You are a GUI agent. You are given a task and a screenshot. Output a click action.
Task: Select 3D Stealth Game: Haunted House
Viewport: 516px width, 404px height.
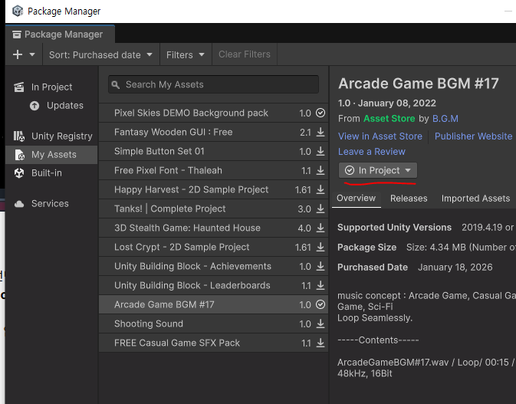coord(213,228)
